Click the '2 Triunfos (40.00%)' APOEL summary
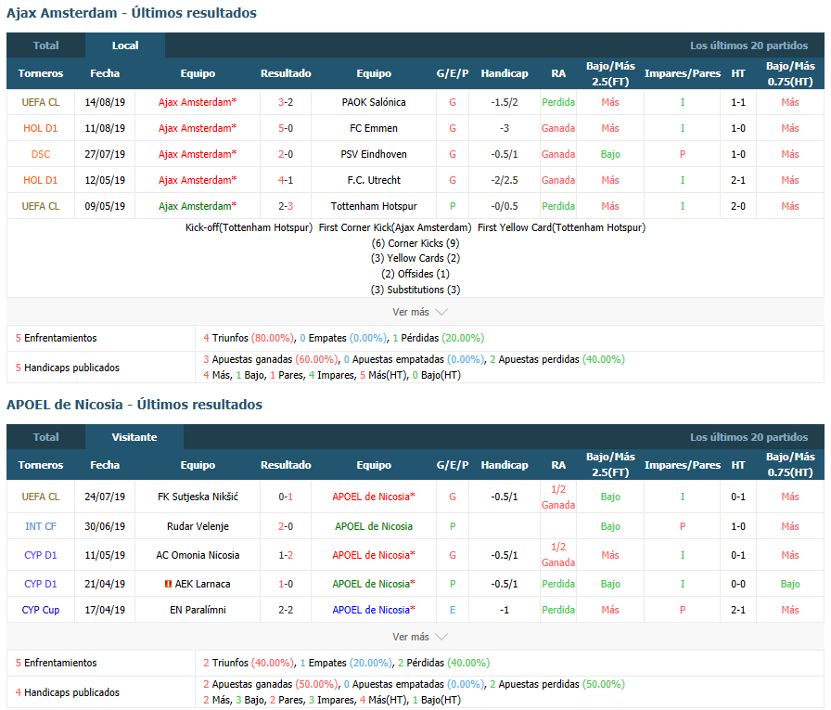Image resolution: width=831 pixels, height=710 pixels. (249, 663)
